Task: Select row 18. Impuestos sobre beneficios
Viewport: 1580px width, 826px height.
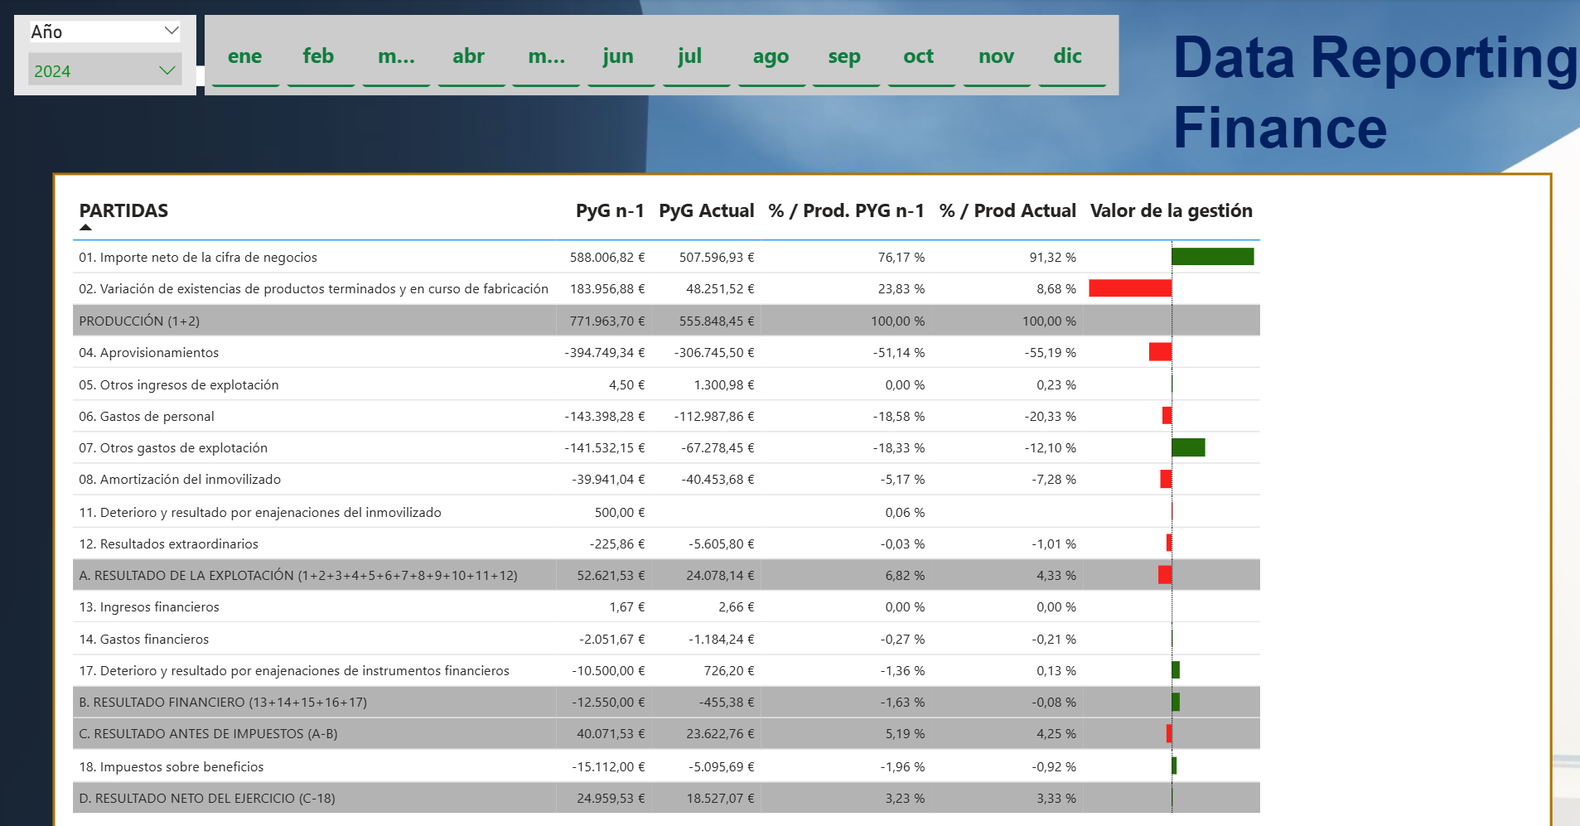Action: [666, 766]
